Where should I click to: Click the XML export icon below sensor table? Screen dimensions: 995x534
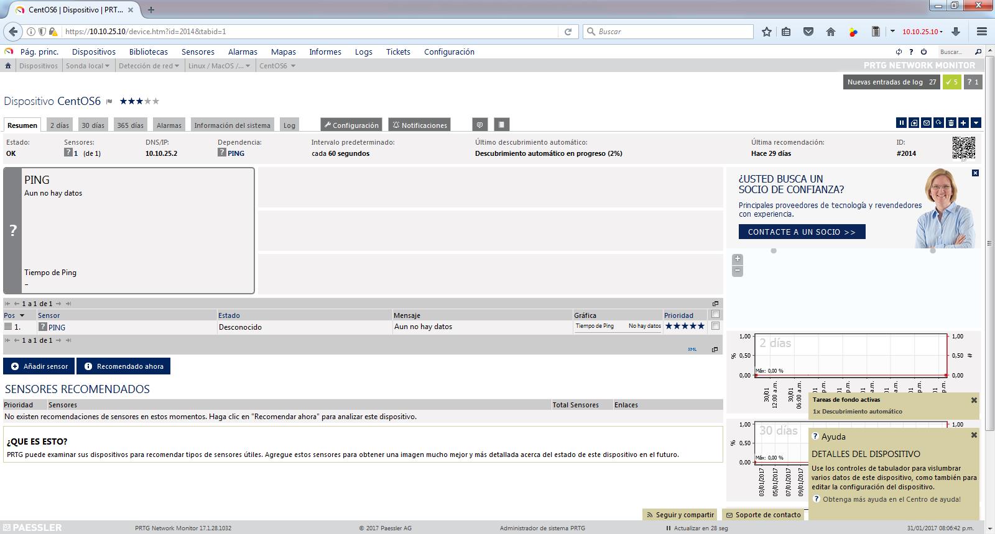[x=692, y=349]
